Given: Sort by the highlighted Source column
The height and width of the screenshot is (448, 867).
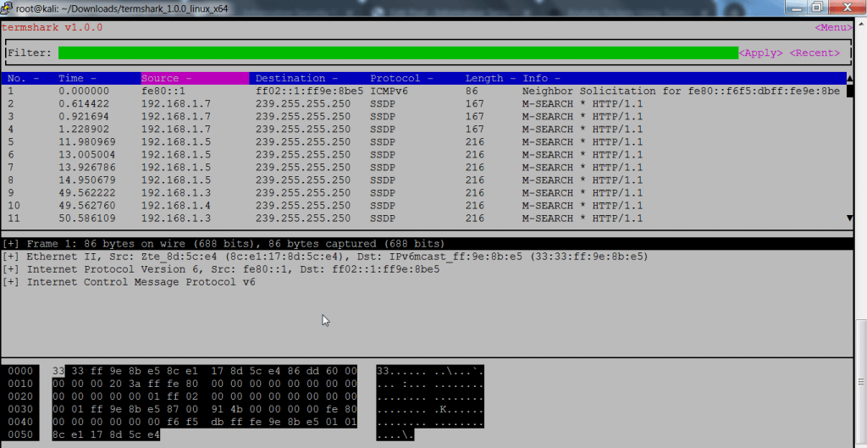Looking at the screenshot, I should coord(195,79).
